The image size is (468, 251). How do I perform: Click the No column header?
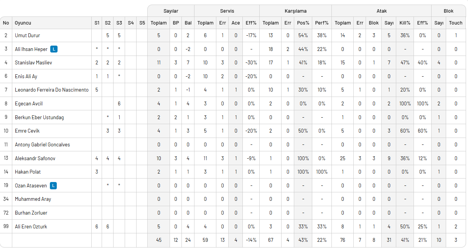(x=6, y=23)
